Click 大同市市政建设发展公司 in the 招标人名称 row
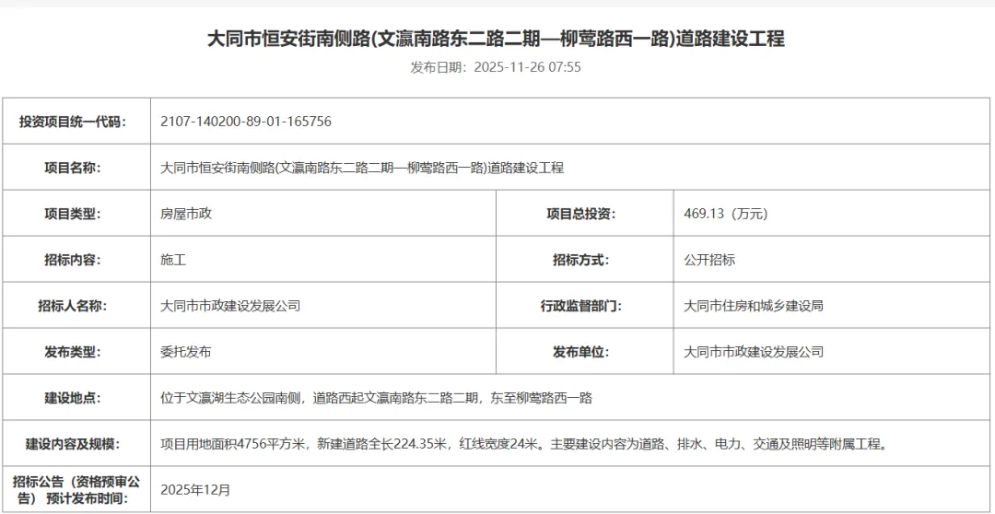995x514 pixels. coord(230,306)
